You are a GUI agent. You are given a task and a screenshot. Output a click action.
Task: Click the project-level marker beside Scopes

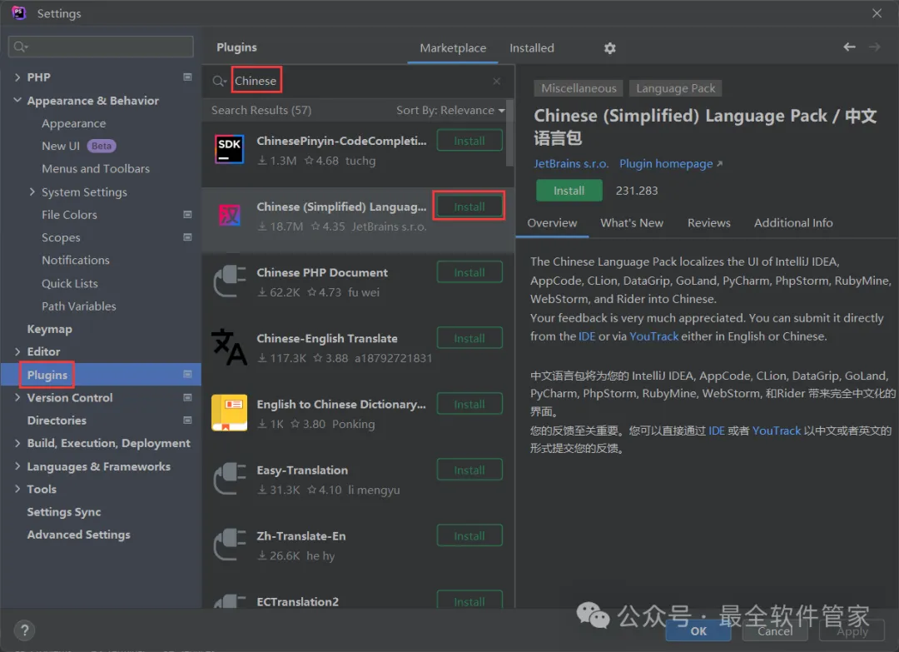pyautogui.click(x=187, y=236)
